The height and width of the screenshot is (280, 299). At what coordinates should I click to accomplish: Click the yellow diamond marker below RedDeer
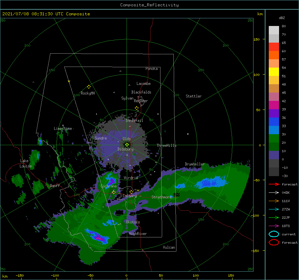click(x=137, y=108)
